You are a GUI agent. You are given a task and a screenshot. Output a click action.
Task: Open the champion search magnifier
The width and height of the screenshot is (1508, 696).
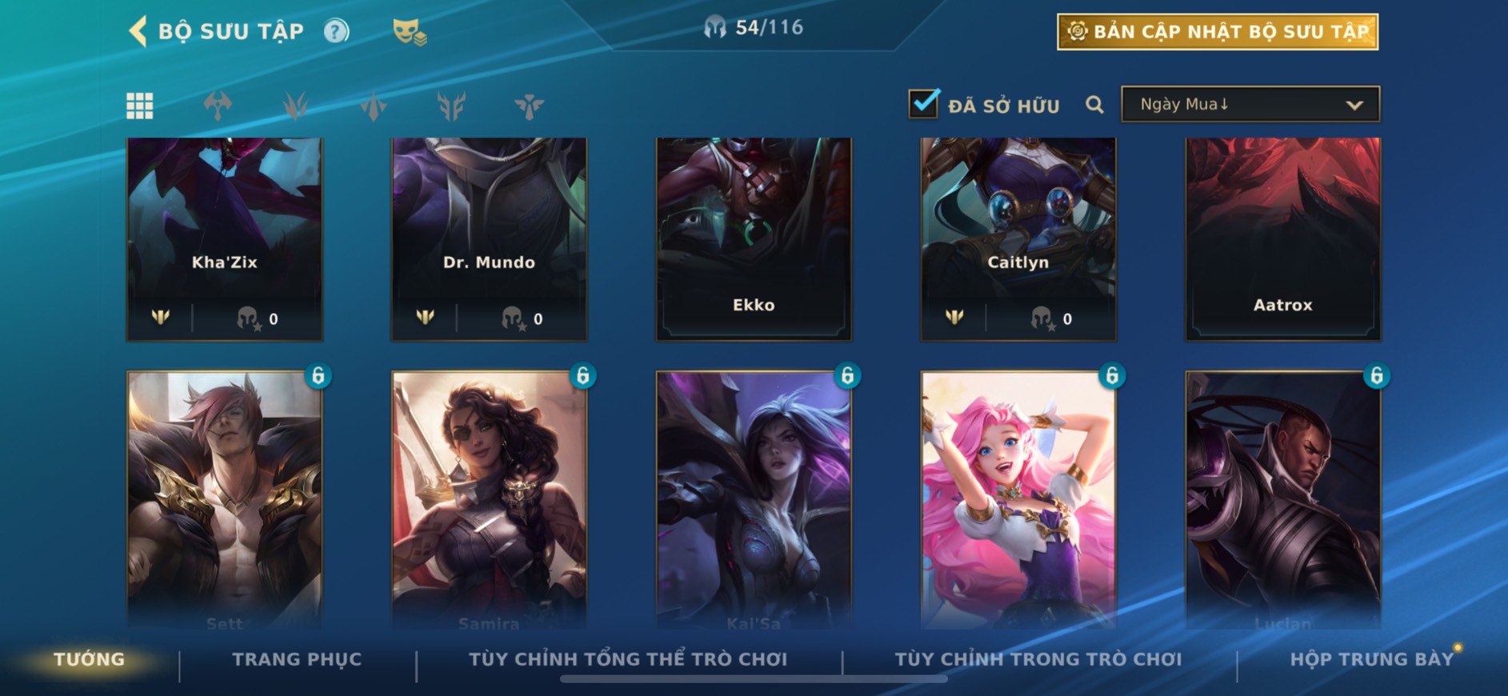[1094, 105]
